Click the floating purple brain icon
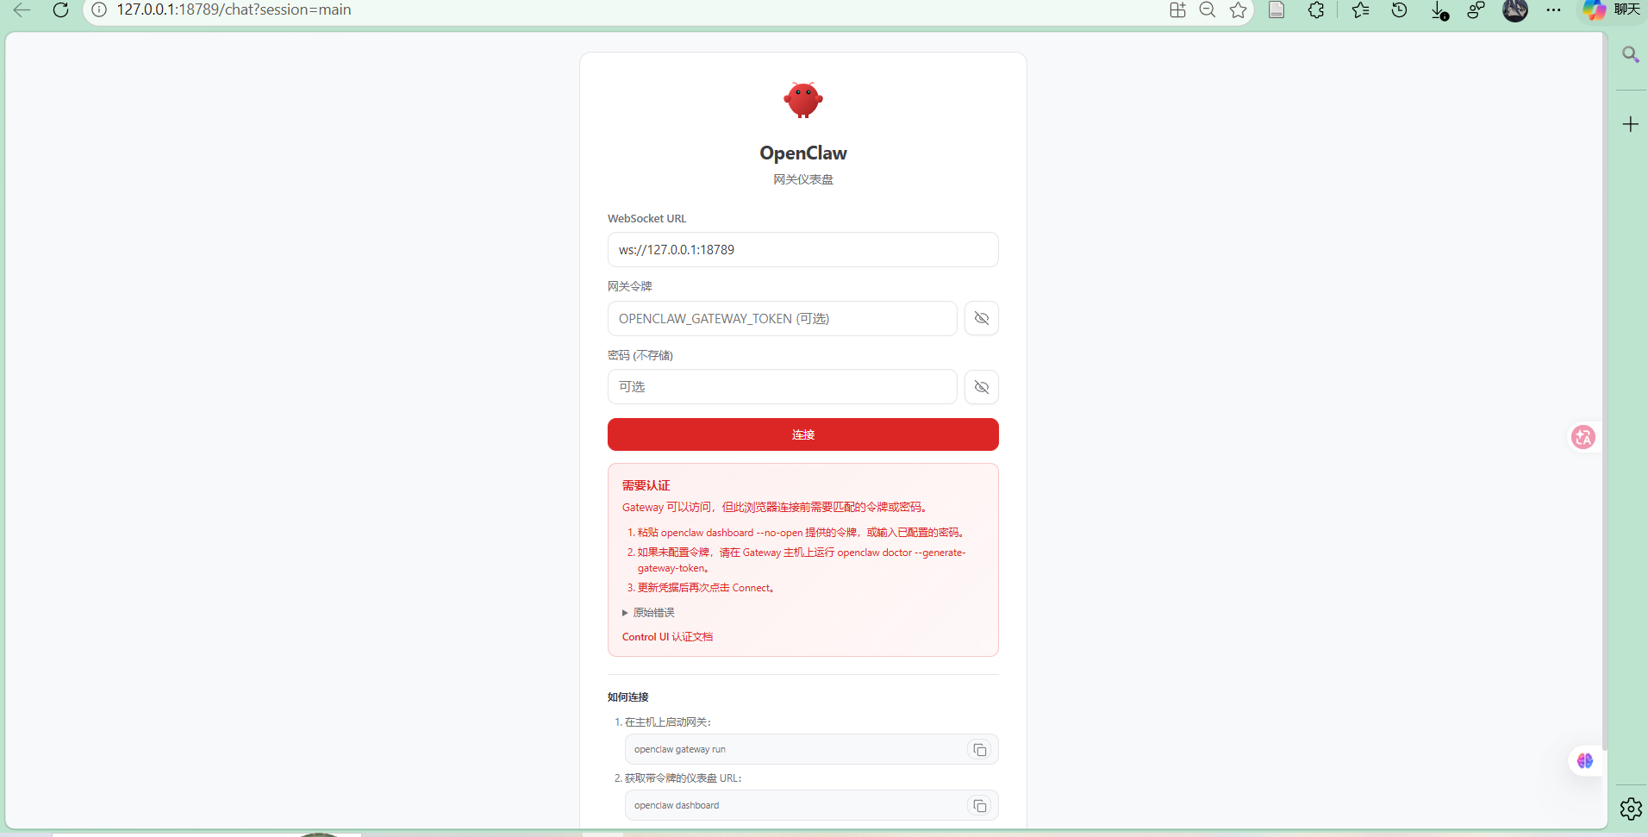The height and width of the screenshot is (837, 1648). (1585, 760)
